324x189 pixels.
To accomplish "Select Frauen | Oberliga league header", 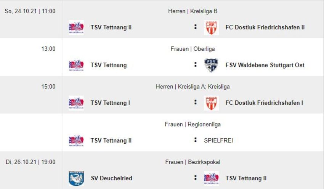I will [x=192, y=49].
